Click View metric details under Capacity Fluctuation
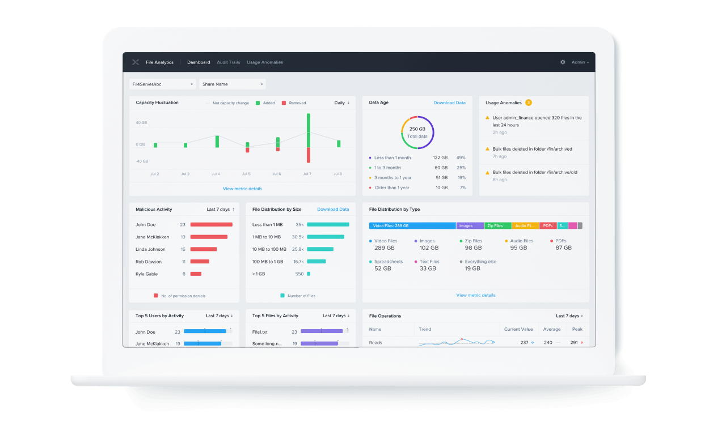 tap(243, 188)
